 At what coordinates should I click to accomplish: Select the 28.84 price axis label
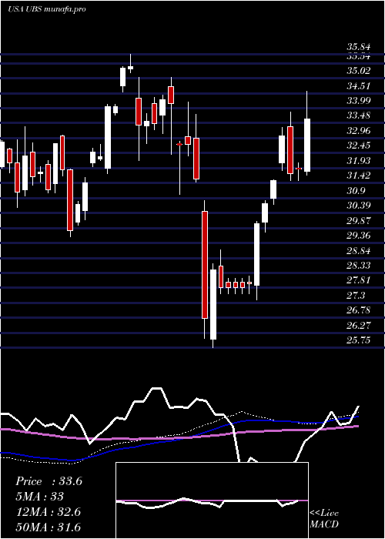tap(359, 251)
